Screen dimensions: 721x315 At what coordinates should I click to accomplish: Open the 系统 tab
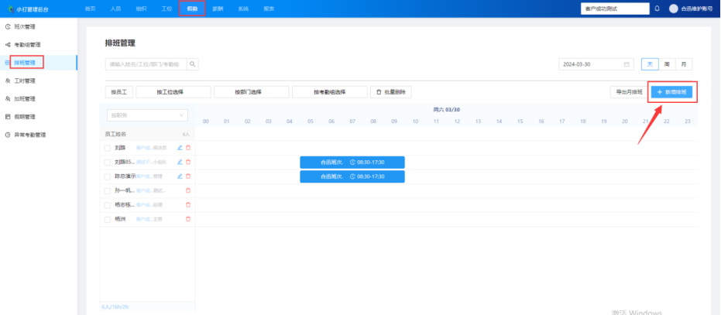click(243, 9)
